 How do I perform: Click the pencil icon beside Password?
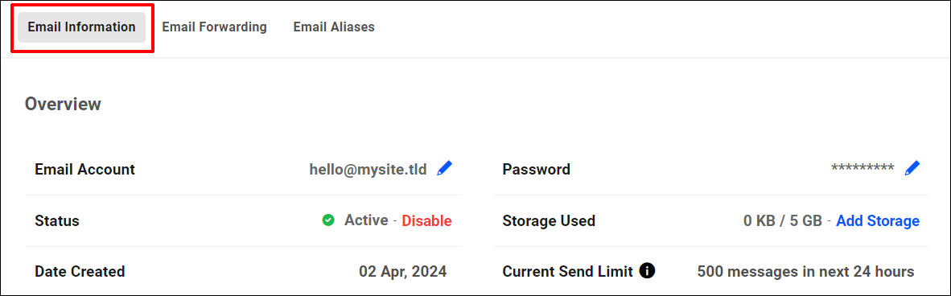(912, 168)
